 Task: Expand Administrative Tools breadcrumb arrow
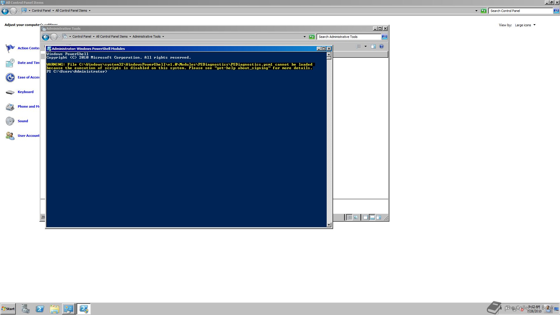coord(163,37)
